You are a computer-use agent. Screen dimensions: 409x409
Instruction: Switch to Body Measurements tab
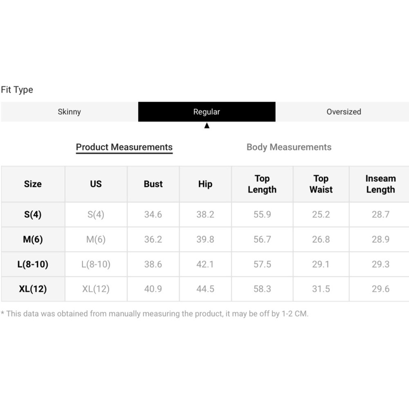[x=289, y=147]
